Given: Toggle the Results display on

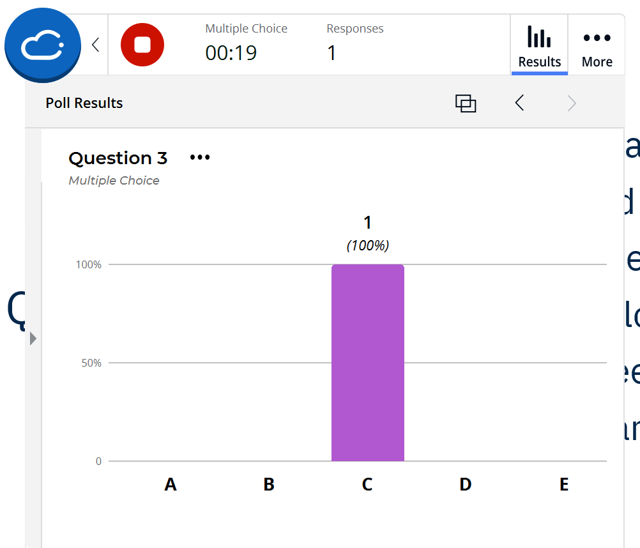Looking at the screenshot, I should pos(539,45).
